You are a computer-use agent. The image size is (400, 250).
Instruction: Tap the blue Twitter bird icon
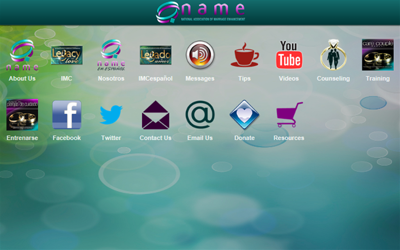click(111, 115)
